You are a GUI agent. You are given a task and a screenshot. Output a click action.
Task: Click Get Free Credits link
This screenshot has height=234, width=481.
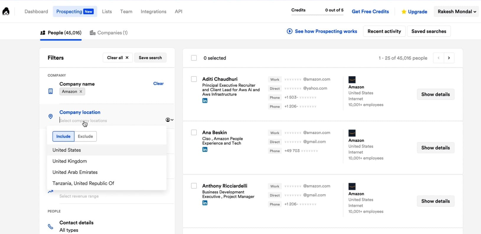point(370,12)
